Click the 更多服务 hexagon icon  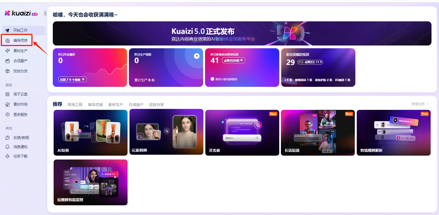[x=8, y=115]
